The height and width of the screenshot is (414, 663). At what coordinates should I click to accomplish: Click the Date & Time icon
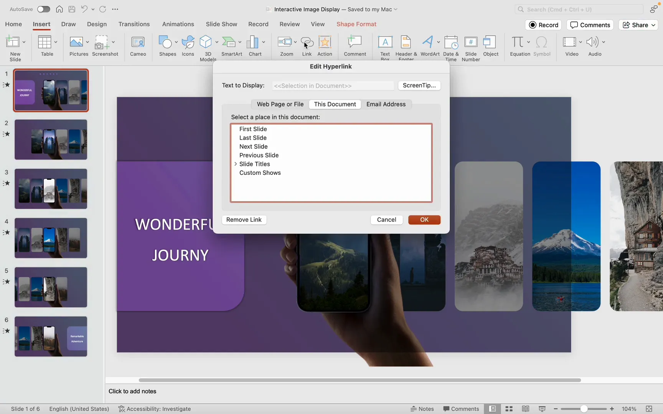click(x=451, y=42)
